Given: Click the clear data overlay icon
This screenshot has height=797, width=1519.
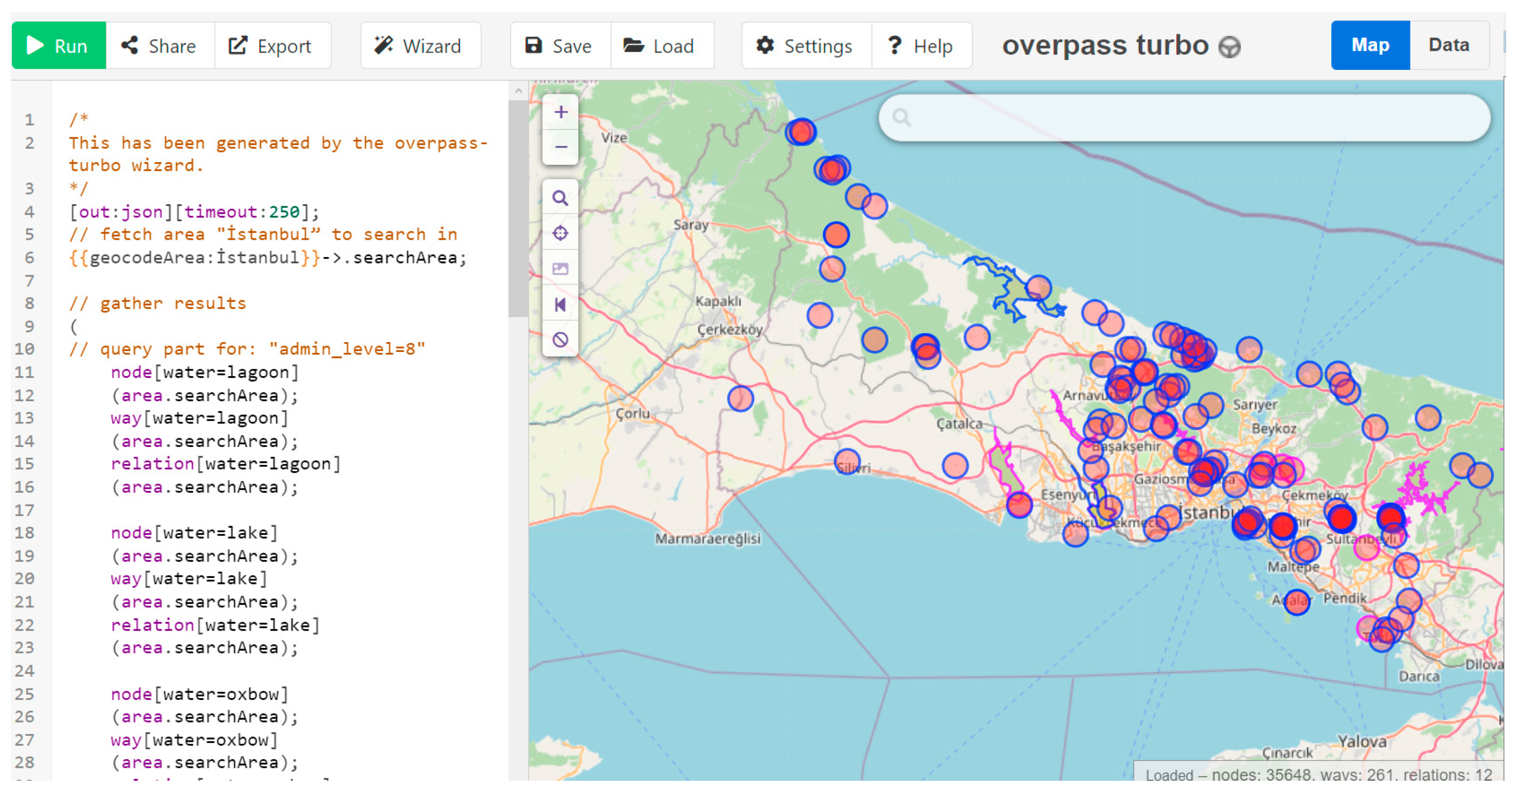Looking at the screenshot, I should point(560,340).
